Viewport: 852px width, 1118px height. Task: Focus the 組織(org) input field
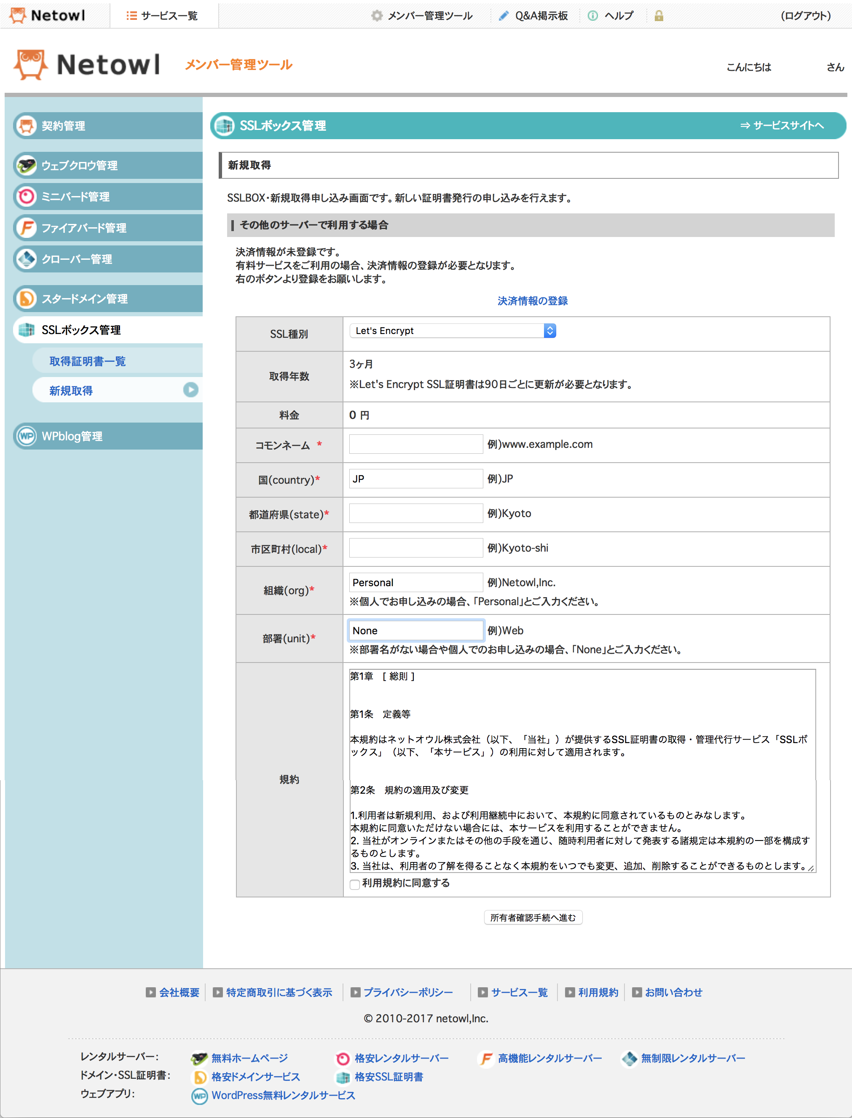416,582
